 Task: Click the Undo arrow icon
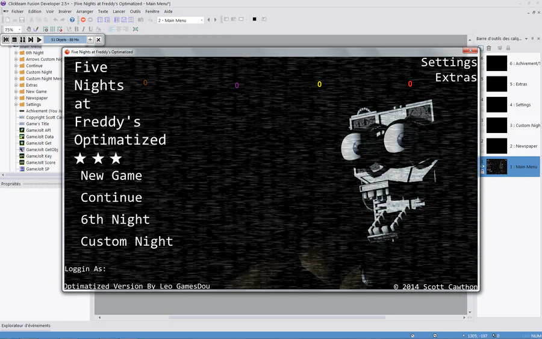click(55, 20)
